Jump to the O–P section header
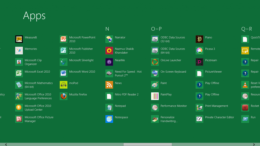 [x=156, y=29]
